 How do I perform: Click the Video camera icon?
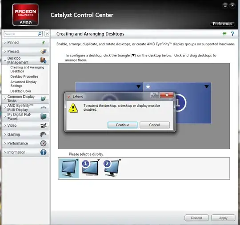(44, 125)
